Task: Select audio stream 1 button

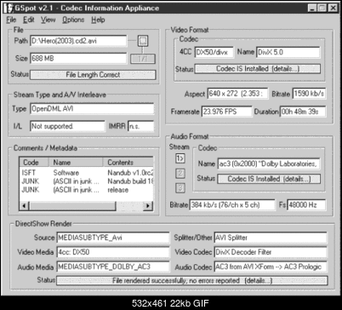Action: pos(180,158)
